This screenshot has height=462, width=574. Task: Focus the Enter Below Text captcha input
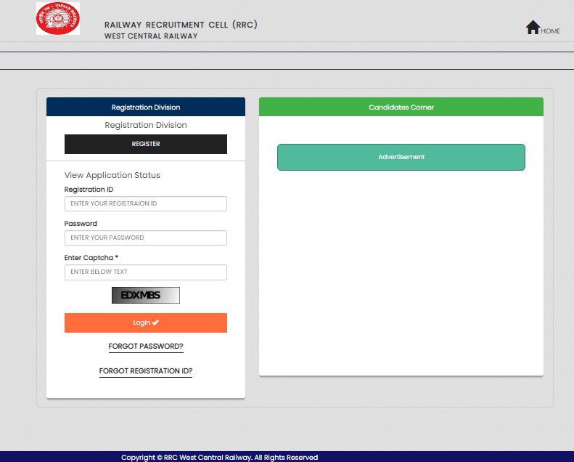(x=146, y=272)
